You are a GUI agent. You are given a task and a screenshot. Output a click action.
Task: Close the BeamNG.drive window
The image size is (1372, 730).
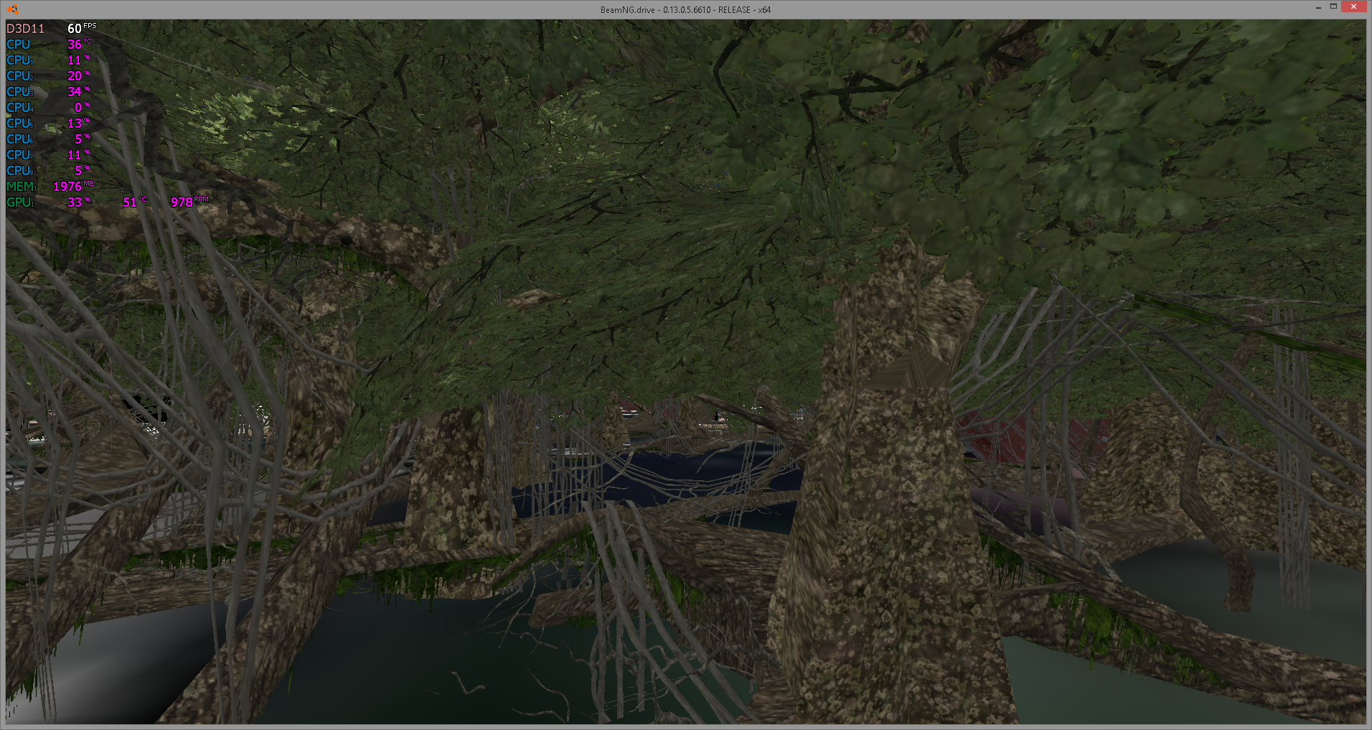1354,7
